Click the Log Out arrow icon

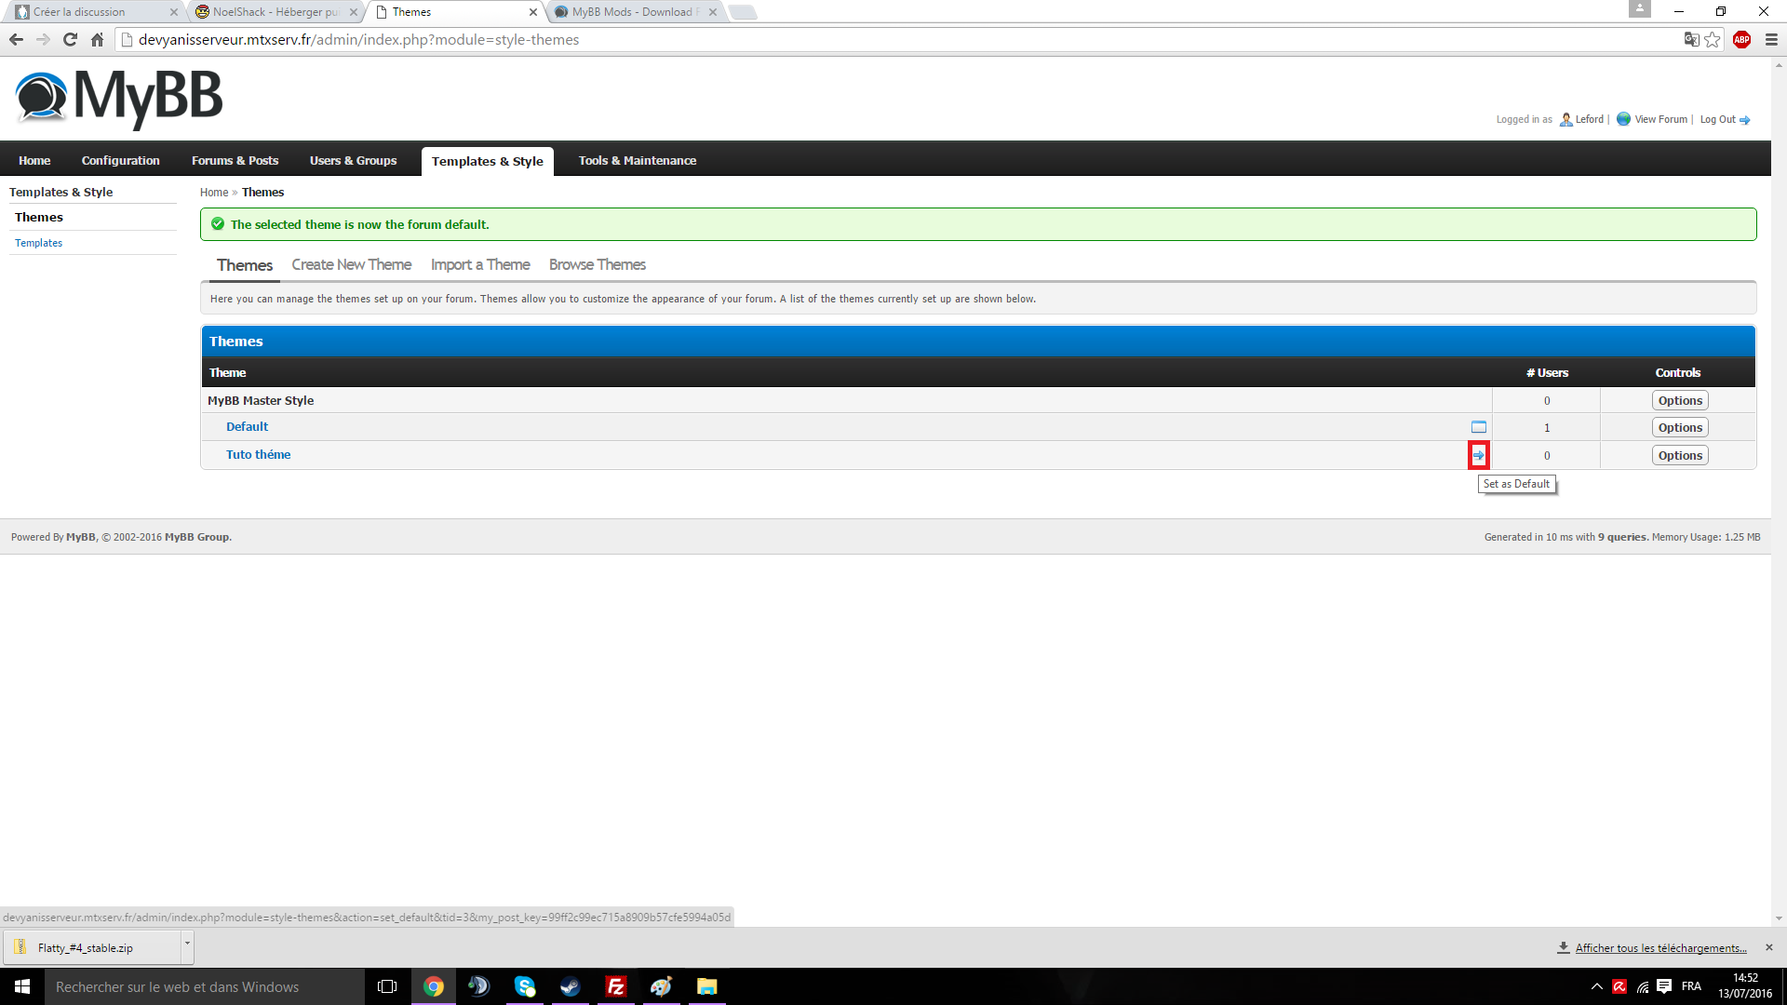click(x=1745, y=120)
